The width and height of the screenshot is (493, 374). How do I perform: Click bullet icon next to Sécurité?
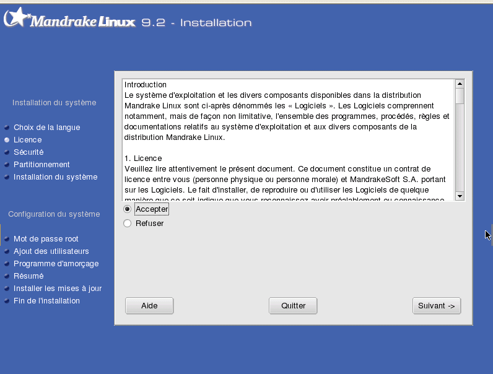point(7,152)
